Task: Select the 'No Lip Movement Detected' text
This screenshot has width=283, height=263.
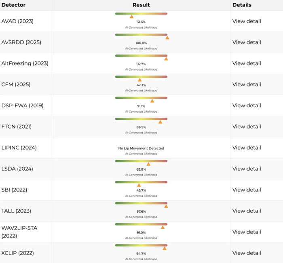Action: pyautogui.click(x=141, y=148)
